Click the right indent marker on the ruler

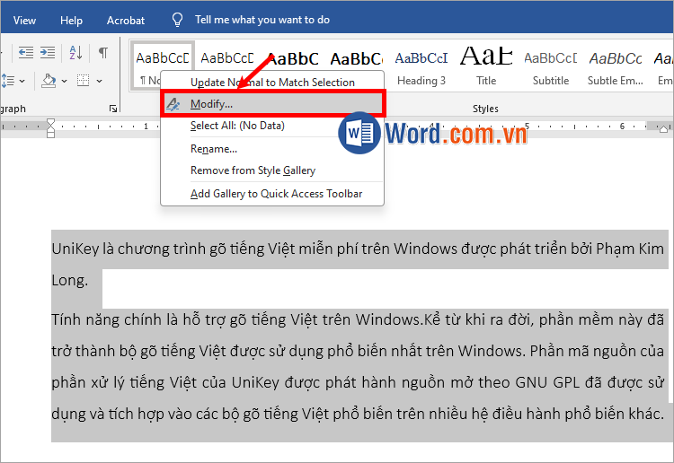click(664, 128)
